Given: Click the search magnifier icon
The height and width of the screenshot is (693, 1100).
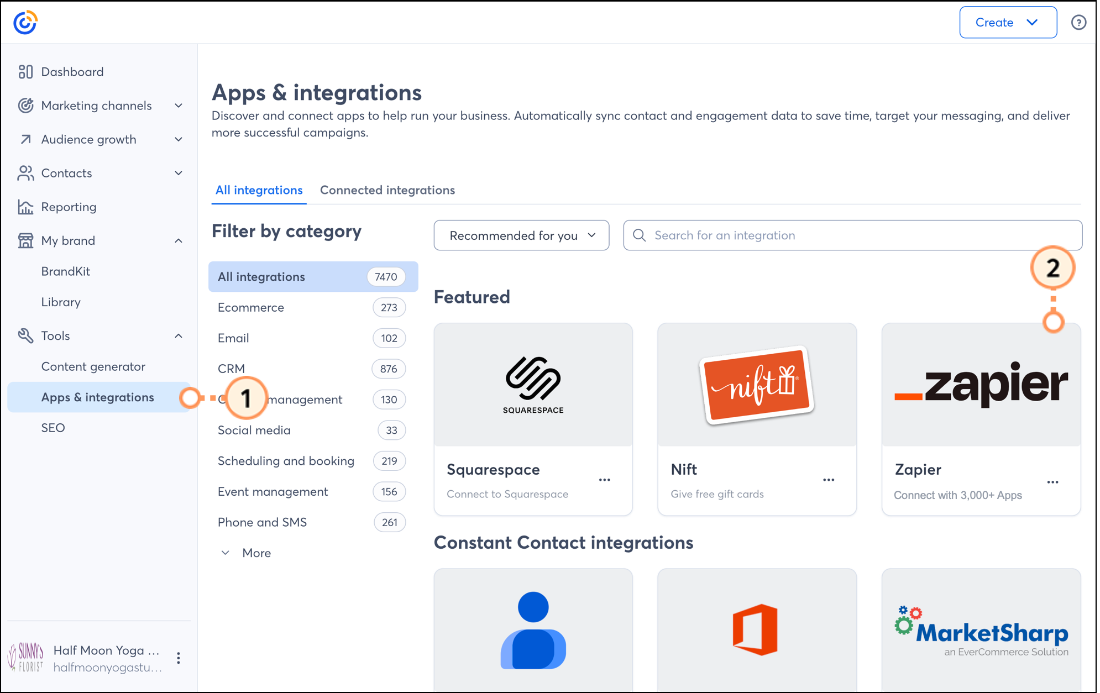Looking at the screenshot, I should coord(639,235).
